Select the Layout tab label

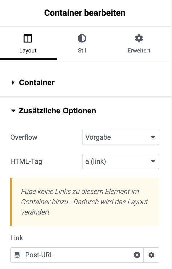28,50
